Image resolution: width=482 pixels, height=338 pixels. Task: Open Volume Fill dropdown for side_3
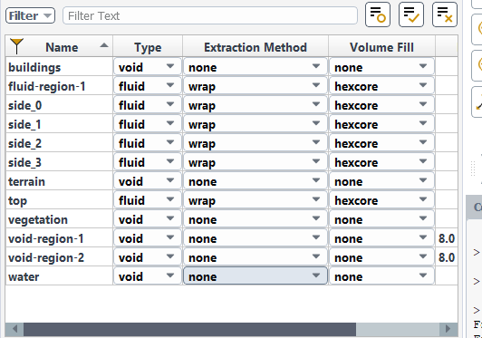point(381,162)
